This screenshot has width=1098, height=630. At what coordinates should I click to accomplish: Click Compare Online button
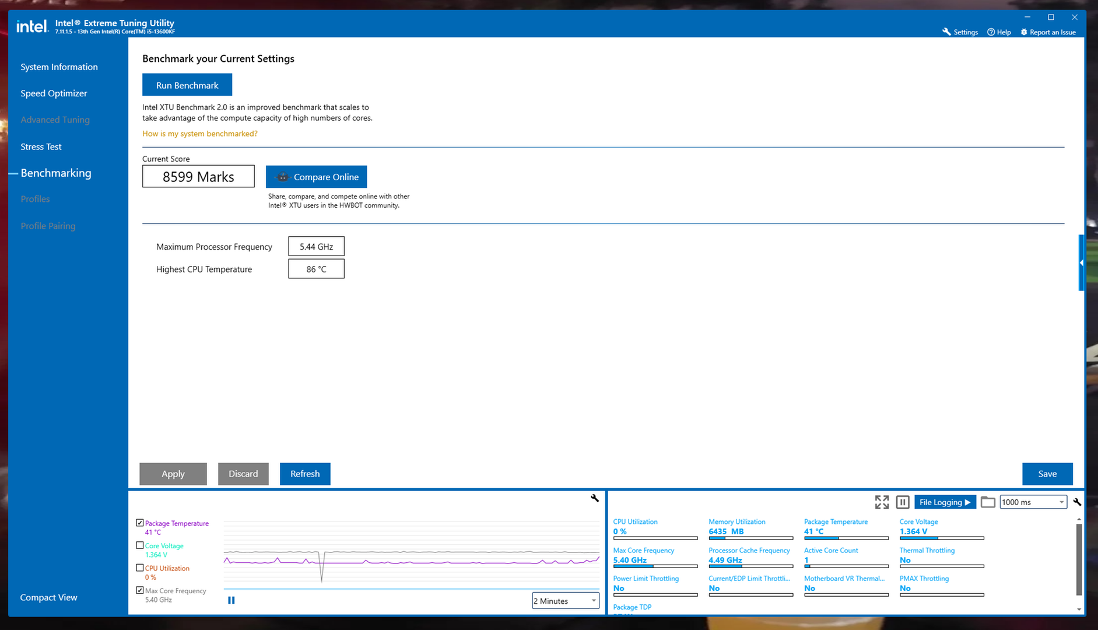(x=316, y=177)
